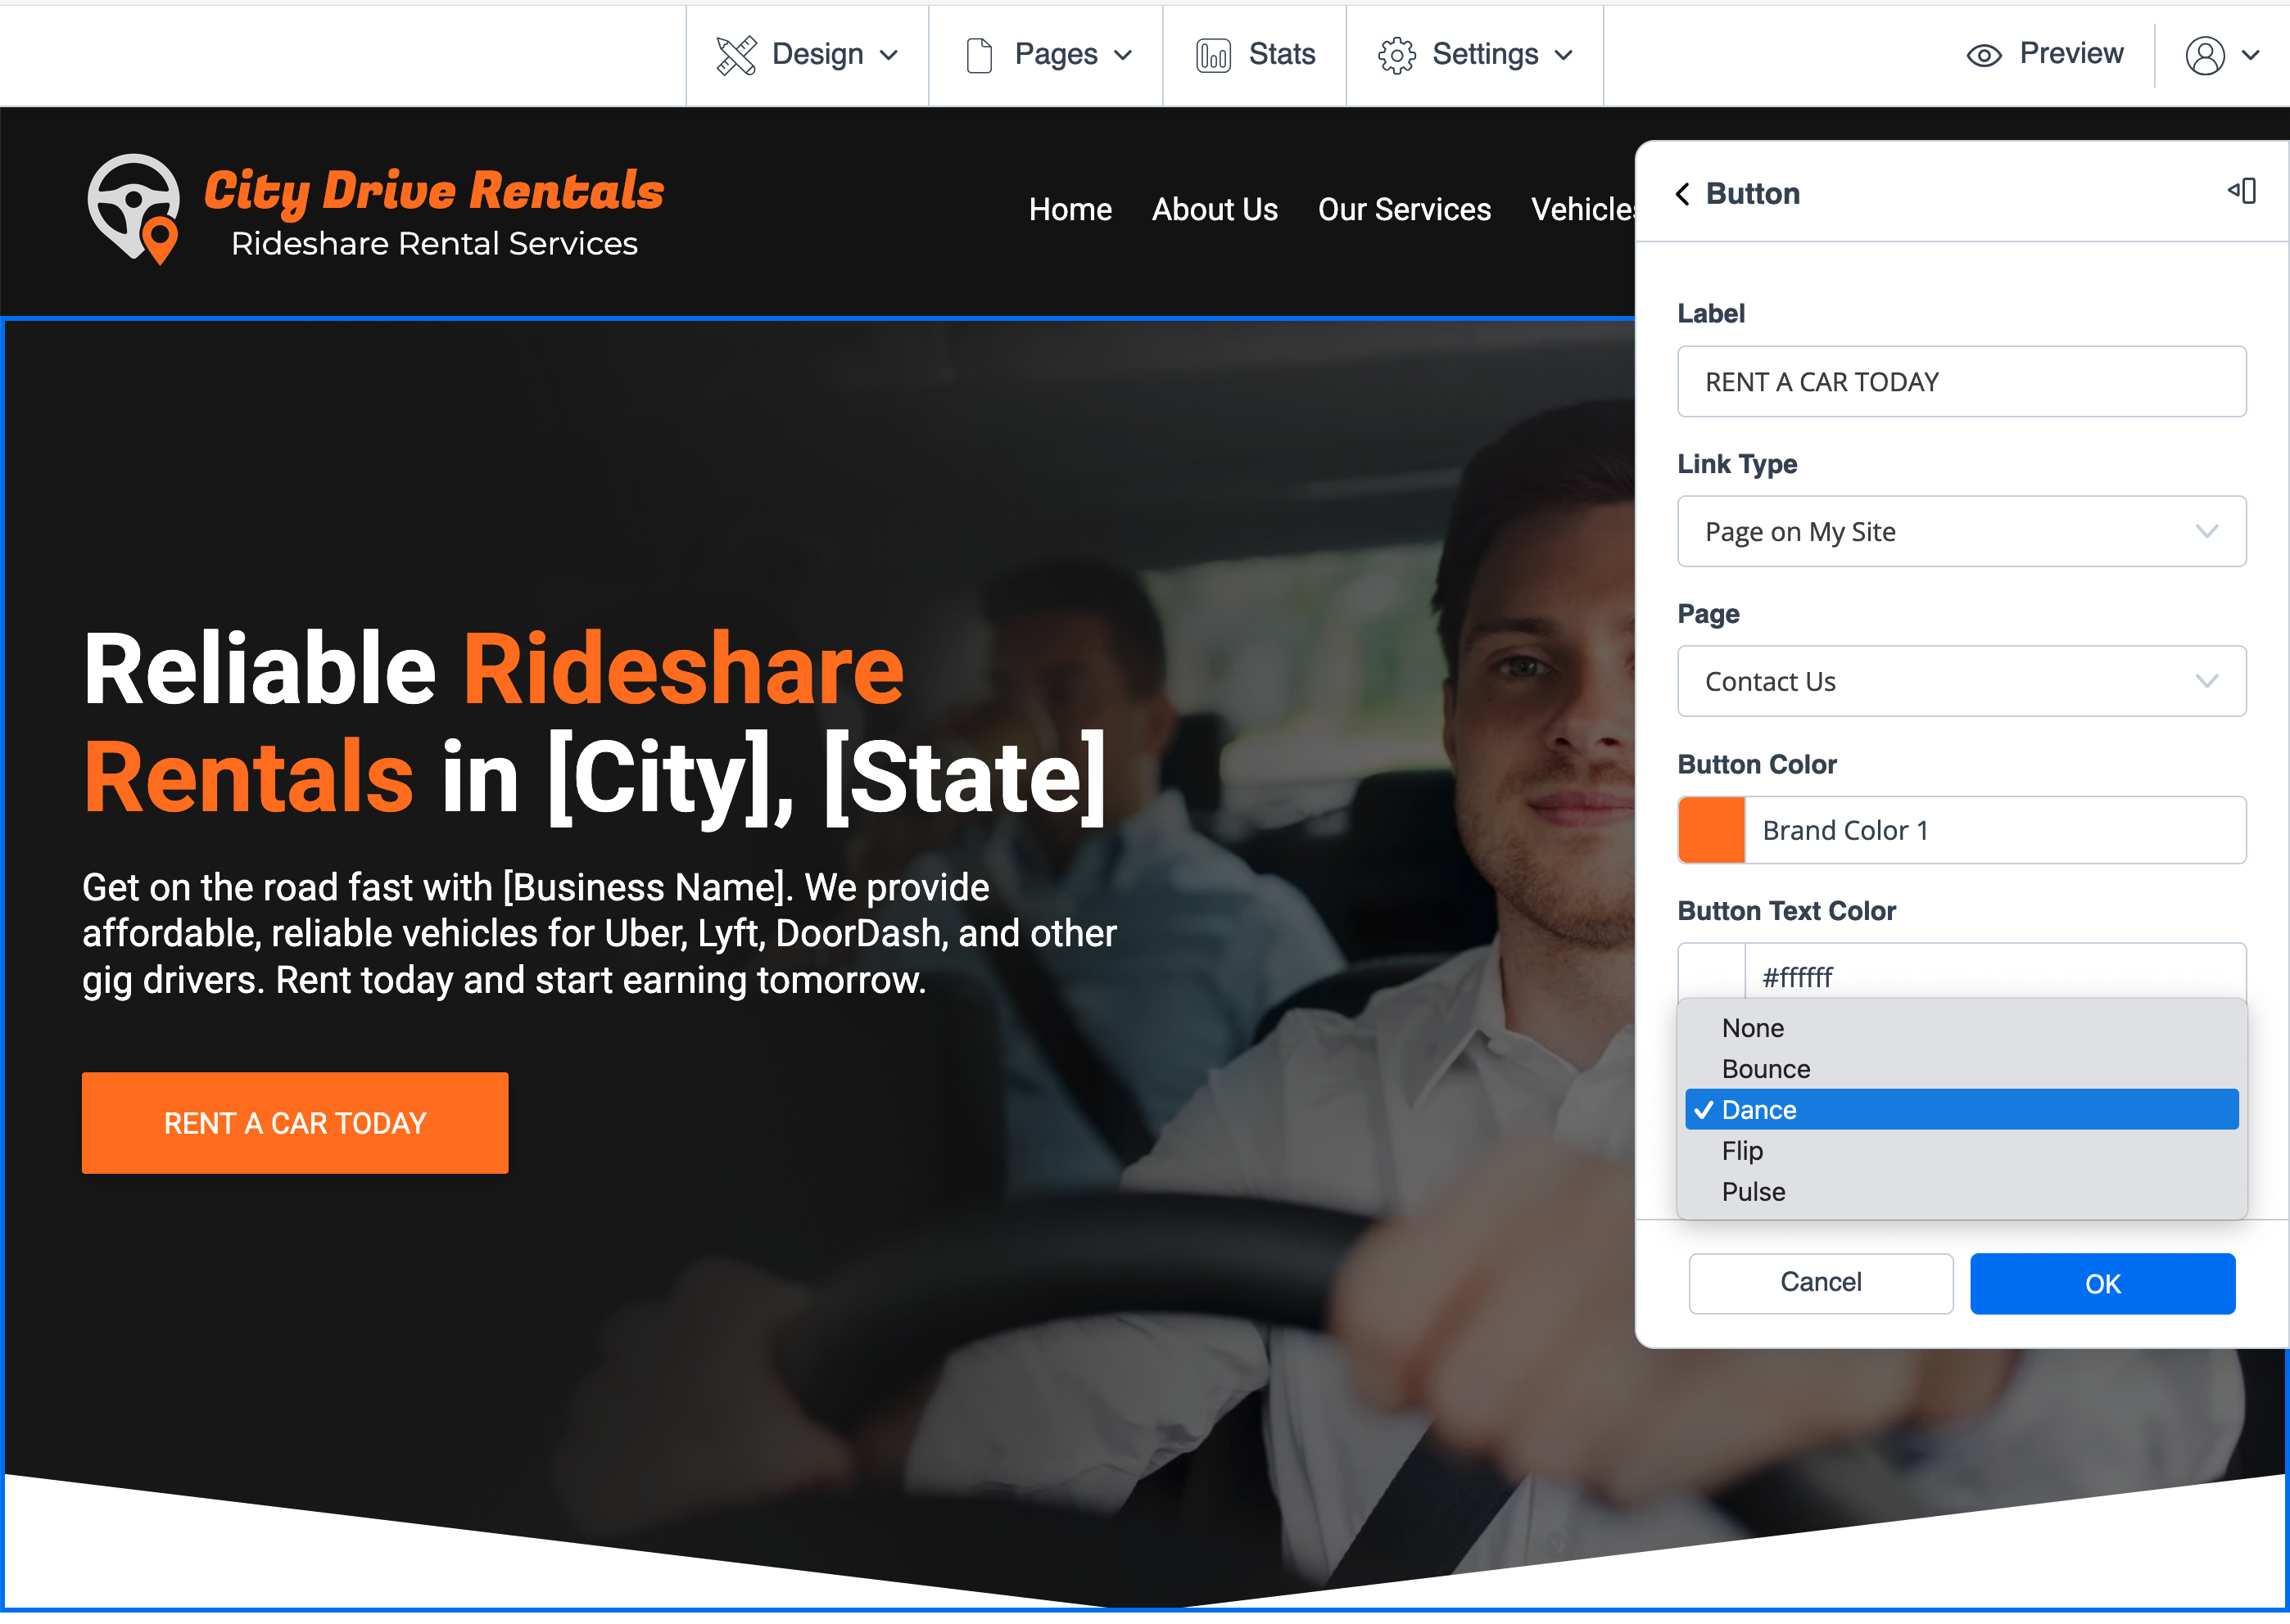
Task: Select Flip animation option
Action: click(x=1961, y=1151)
